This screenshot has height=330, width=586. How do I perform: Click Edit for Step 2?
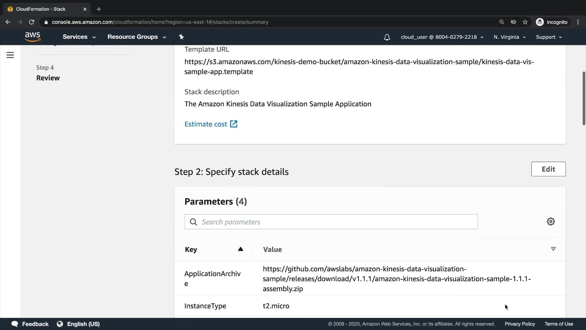[548, 169]
